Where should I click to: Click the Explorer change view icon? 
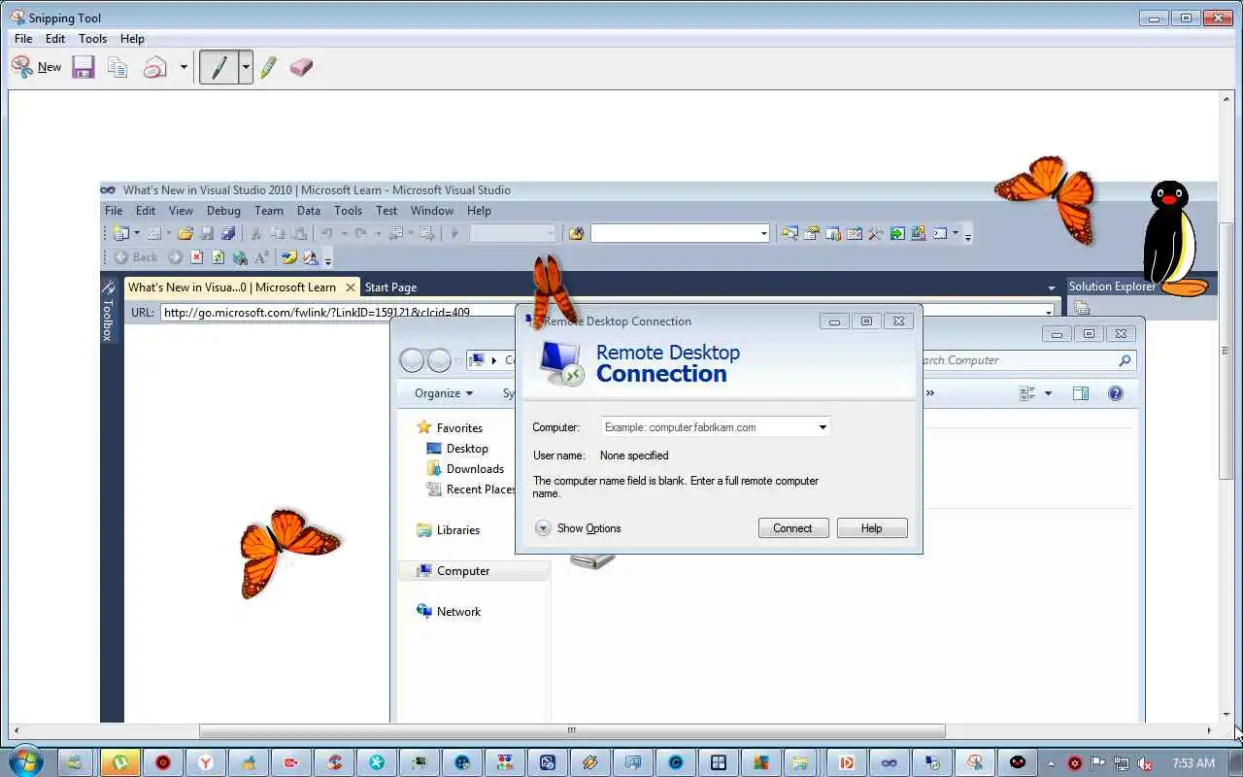[1027, 393]
